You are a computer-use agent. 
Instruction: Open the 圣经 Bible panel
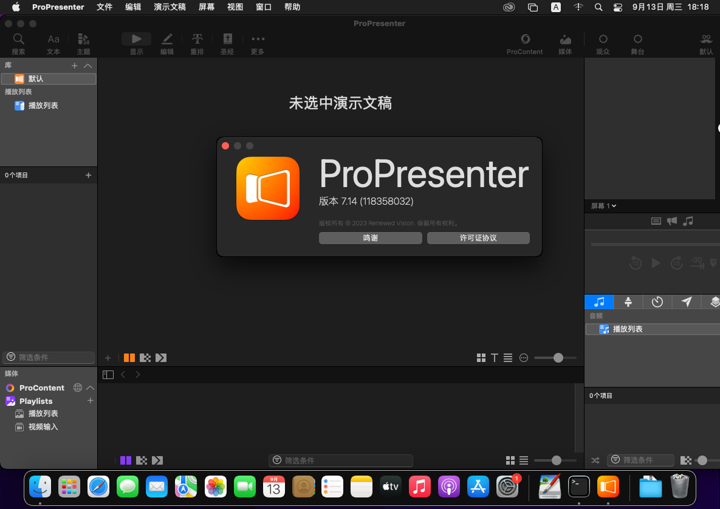click(x=227, y=44)
